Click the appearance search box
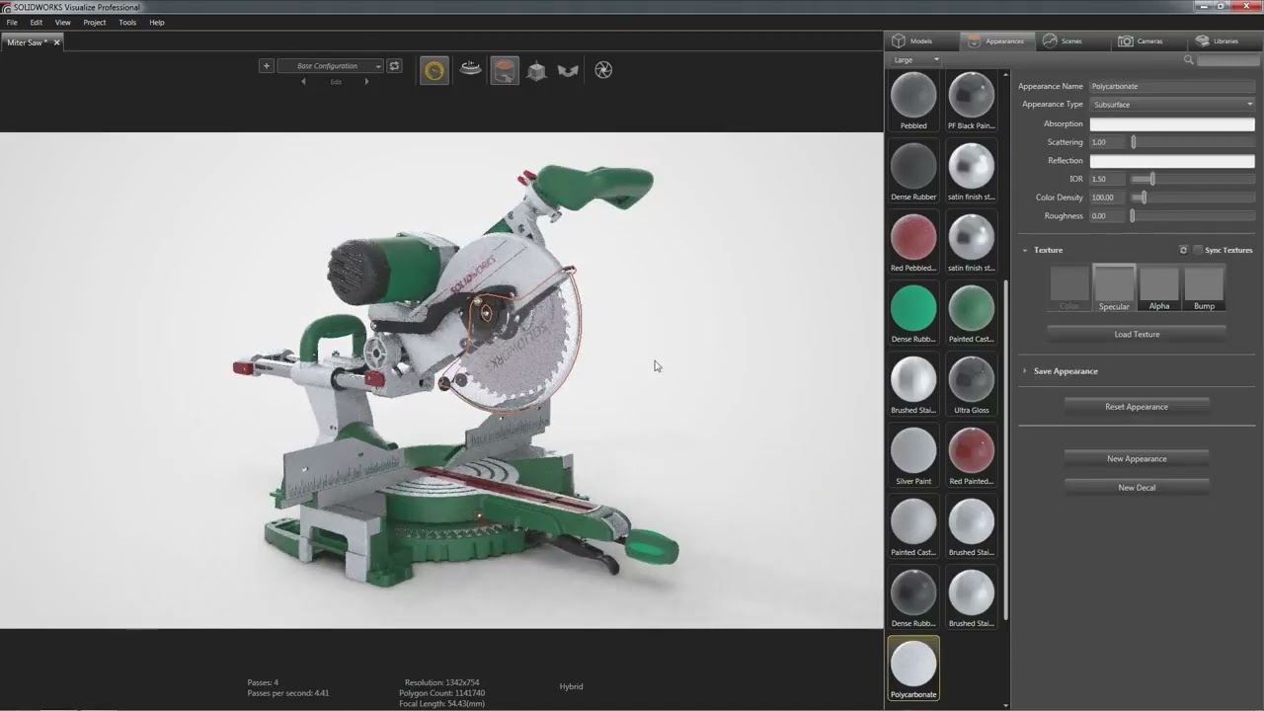1264x711 pixels. [1227, 60]
